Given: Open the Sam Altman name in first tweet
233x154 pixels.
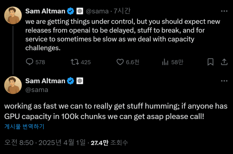Looking at the screenshot, I should (46, 11).
